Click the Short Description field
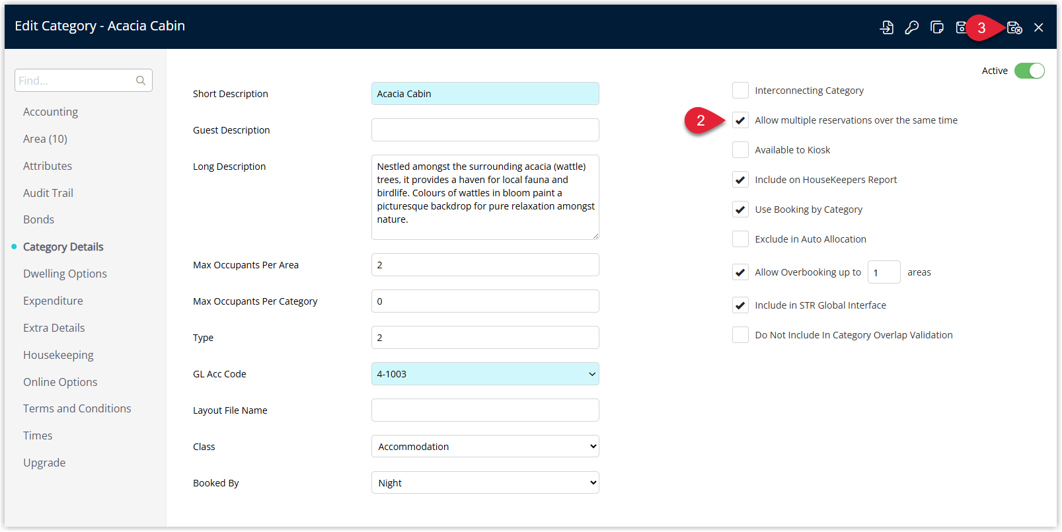The image size is (1062, 532). pos(485,94)
